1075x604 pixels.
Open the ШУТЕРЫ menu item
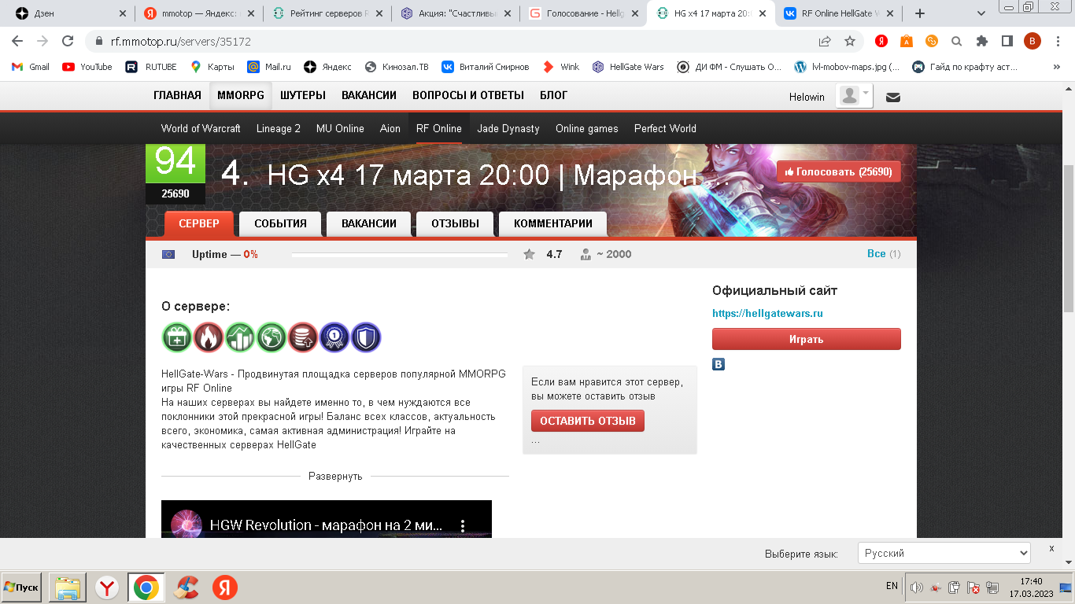303,95
